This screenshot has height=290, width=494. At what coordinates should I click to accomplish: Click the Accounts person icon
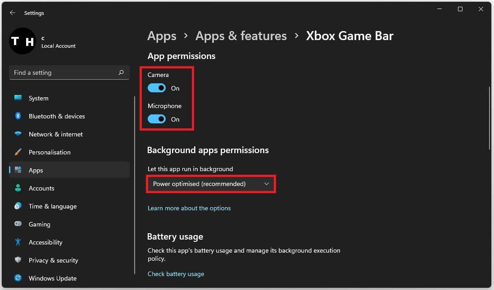click(x=18, y=188)
